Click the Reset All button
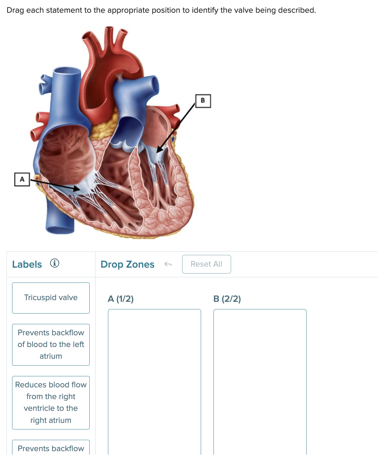Screen dimensions: 378x456 click(x=206, y=264)
